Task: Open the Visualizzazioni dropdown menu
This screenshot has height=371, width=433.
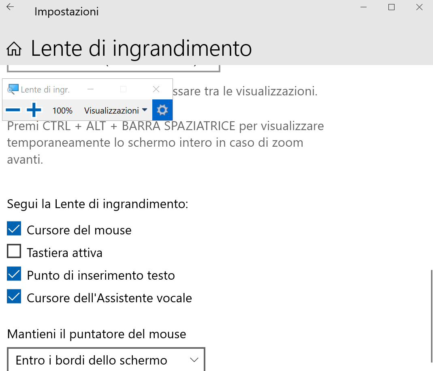Action: (115, 110)
